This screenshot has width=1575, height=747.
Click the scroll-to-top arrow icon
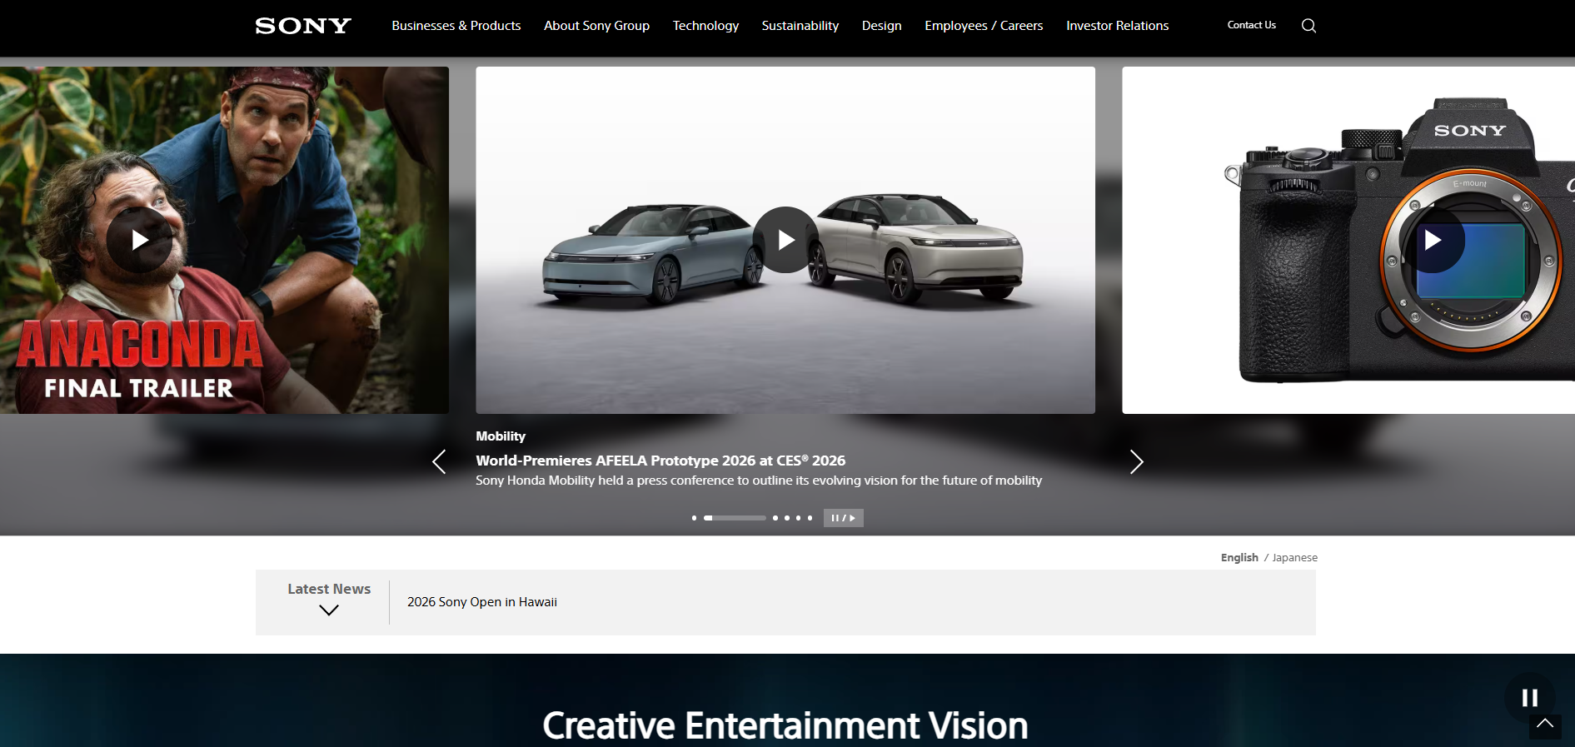point(1544,725)
